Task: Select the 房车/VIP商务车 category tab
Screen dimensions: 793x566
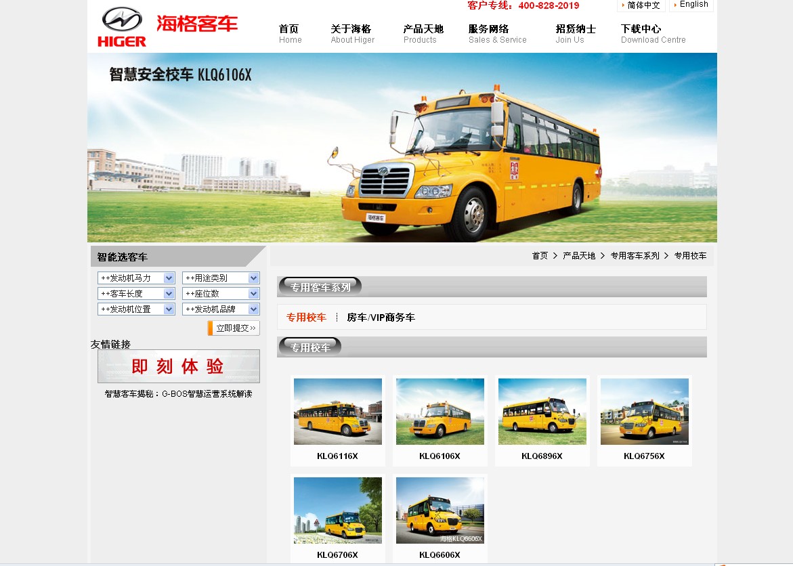Action: coord(381,318)
